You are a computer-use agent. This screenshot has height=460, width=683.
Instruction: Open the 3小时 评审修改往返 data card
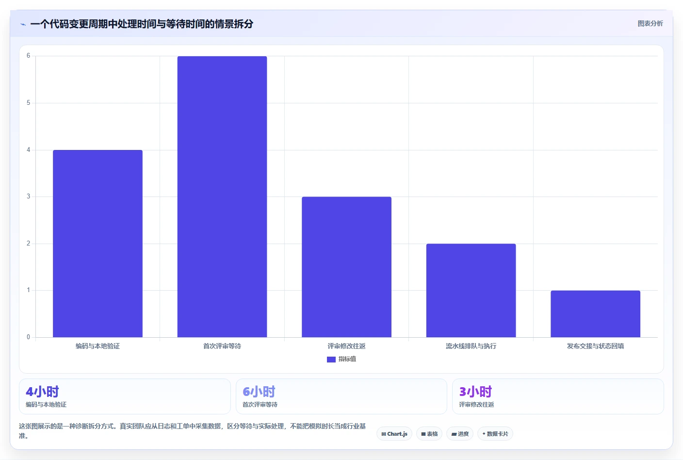[x=558, y=396]
